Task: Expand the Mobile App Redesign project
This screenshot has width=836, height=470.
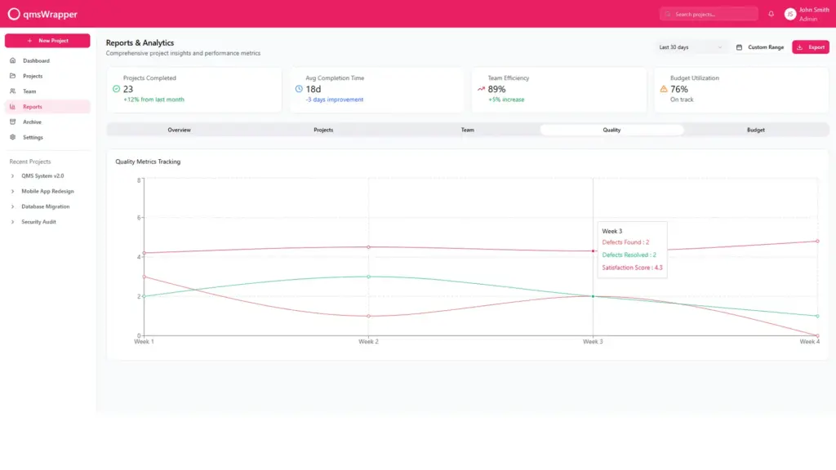Action: tap(12, 191)
